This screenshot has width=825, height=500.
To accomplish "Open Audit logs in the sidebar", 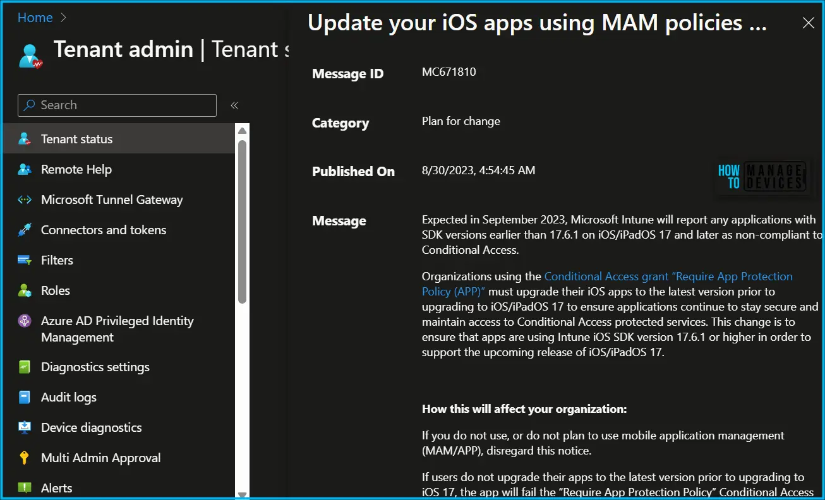I will coord(119,397).
